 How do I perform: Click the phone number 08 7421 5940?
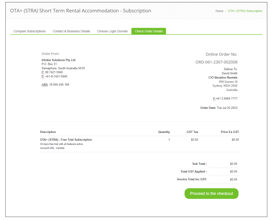(54, 72)
